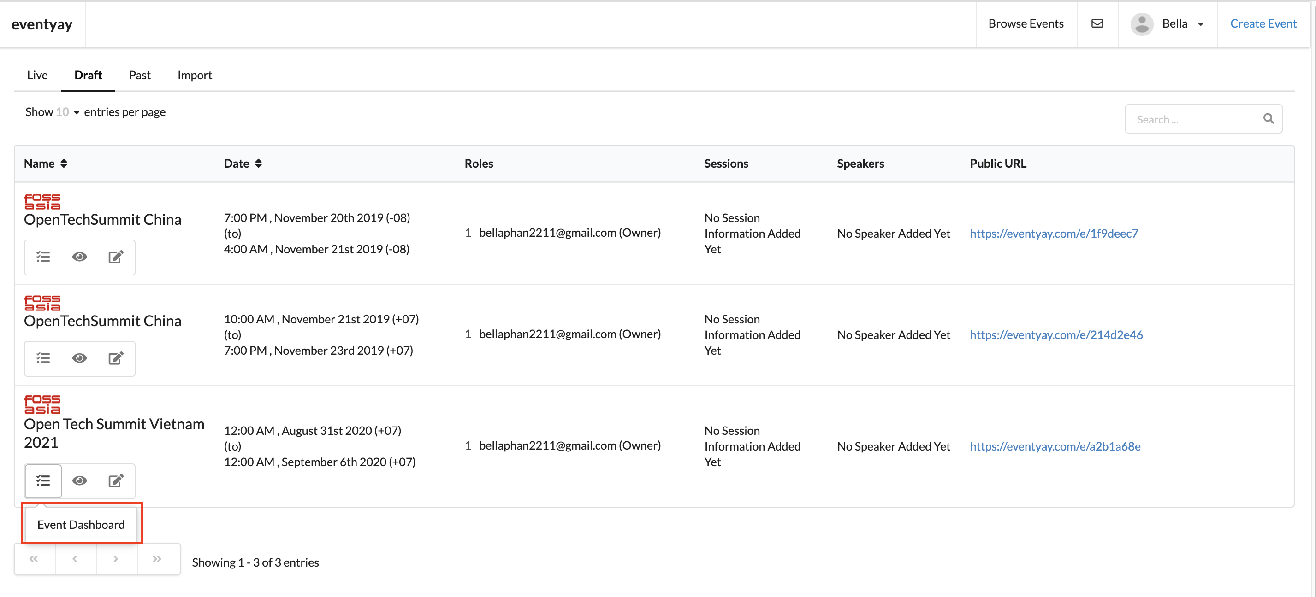Switch to the Past tab
The width and height of the screenshot is (1316, 597).
[x=139, y=76]
